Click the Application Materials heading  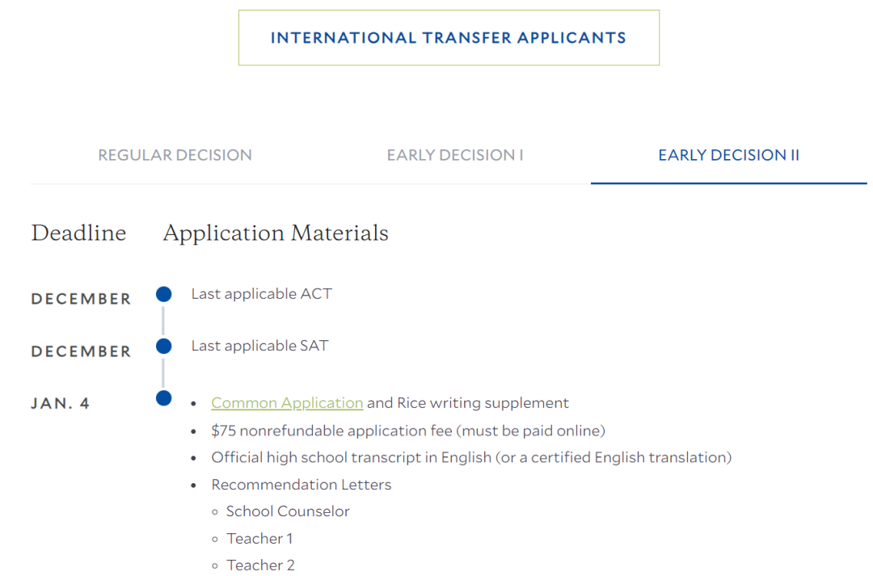[x=276, y=233]
